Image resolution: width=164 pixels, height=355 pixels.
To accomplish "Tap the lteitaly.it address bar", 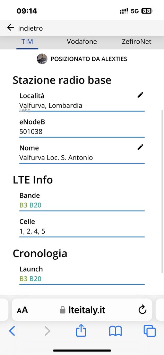I will 82,310.
